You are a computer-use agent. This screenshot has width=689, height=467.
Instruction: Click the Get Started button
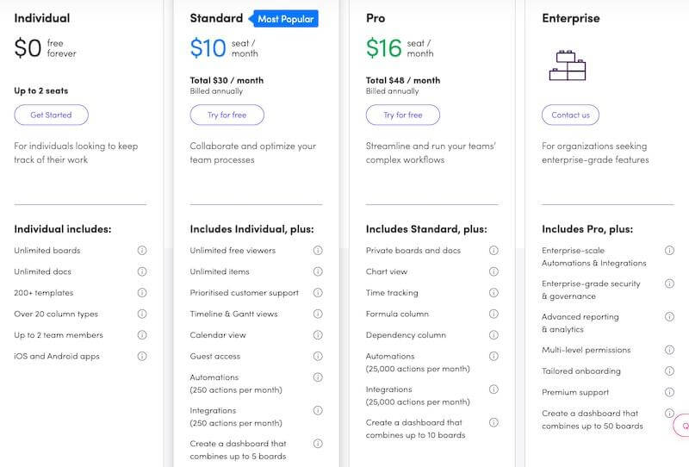(51, 115)
